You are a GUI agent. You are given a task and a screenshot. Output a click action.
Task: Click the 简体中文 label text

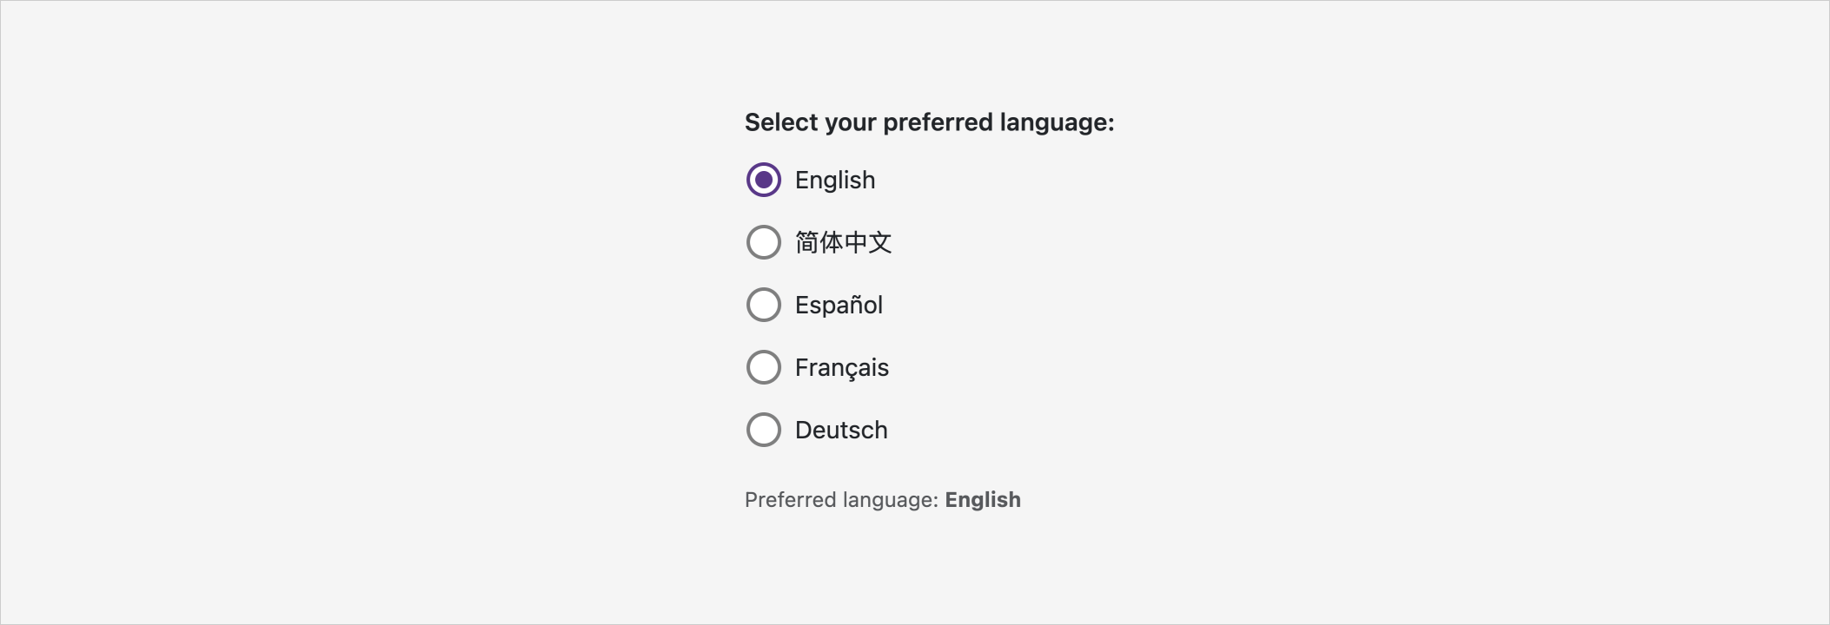844,242
